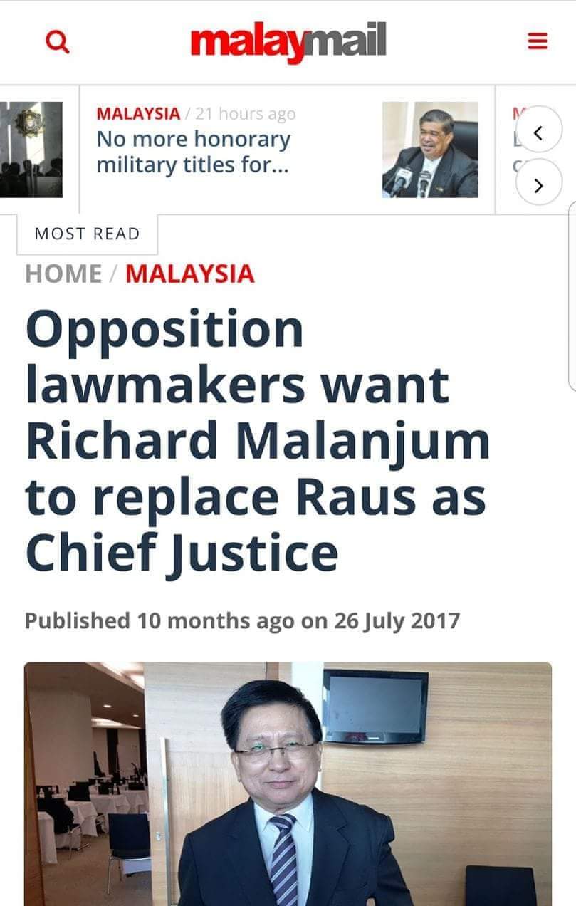
Task: Open the search magnifier icon
Action: (x=57, y=42)
